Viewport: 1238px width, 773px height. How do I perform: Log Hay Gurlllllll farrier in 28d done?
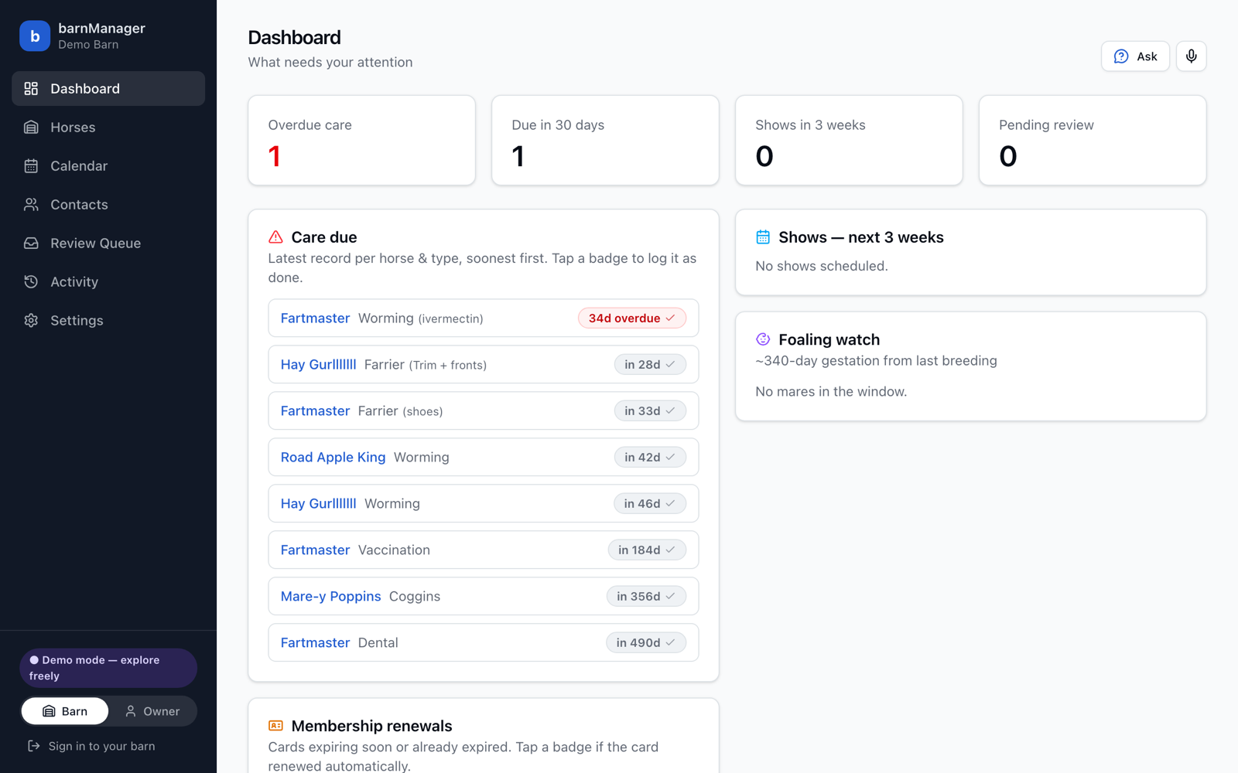coord(650,365)
